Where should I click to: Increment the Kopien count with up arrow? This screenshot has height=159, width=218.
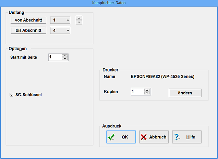click(148, 90)
